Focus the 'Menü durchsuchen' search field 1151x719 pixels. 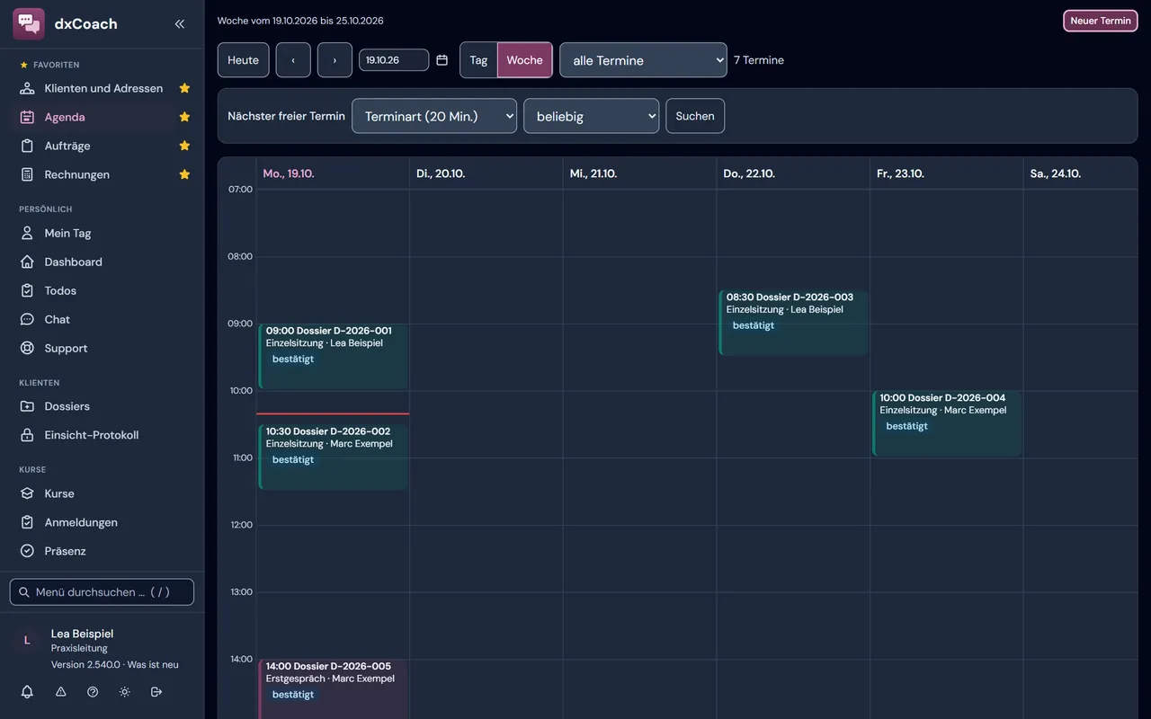pyautogui.click(x=102, y=592)
